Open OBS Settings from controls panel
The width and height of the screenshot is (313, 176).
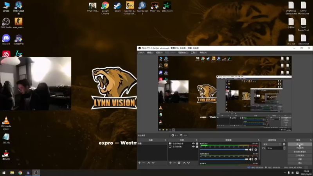300,159
